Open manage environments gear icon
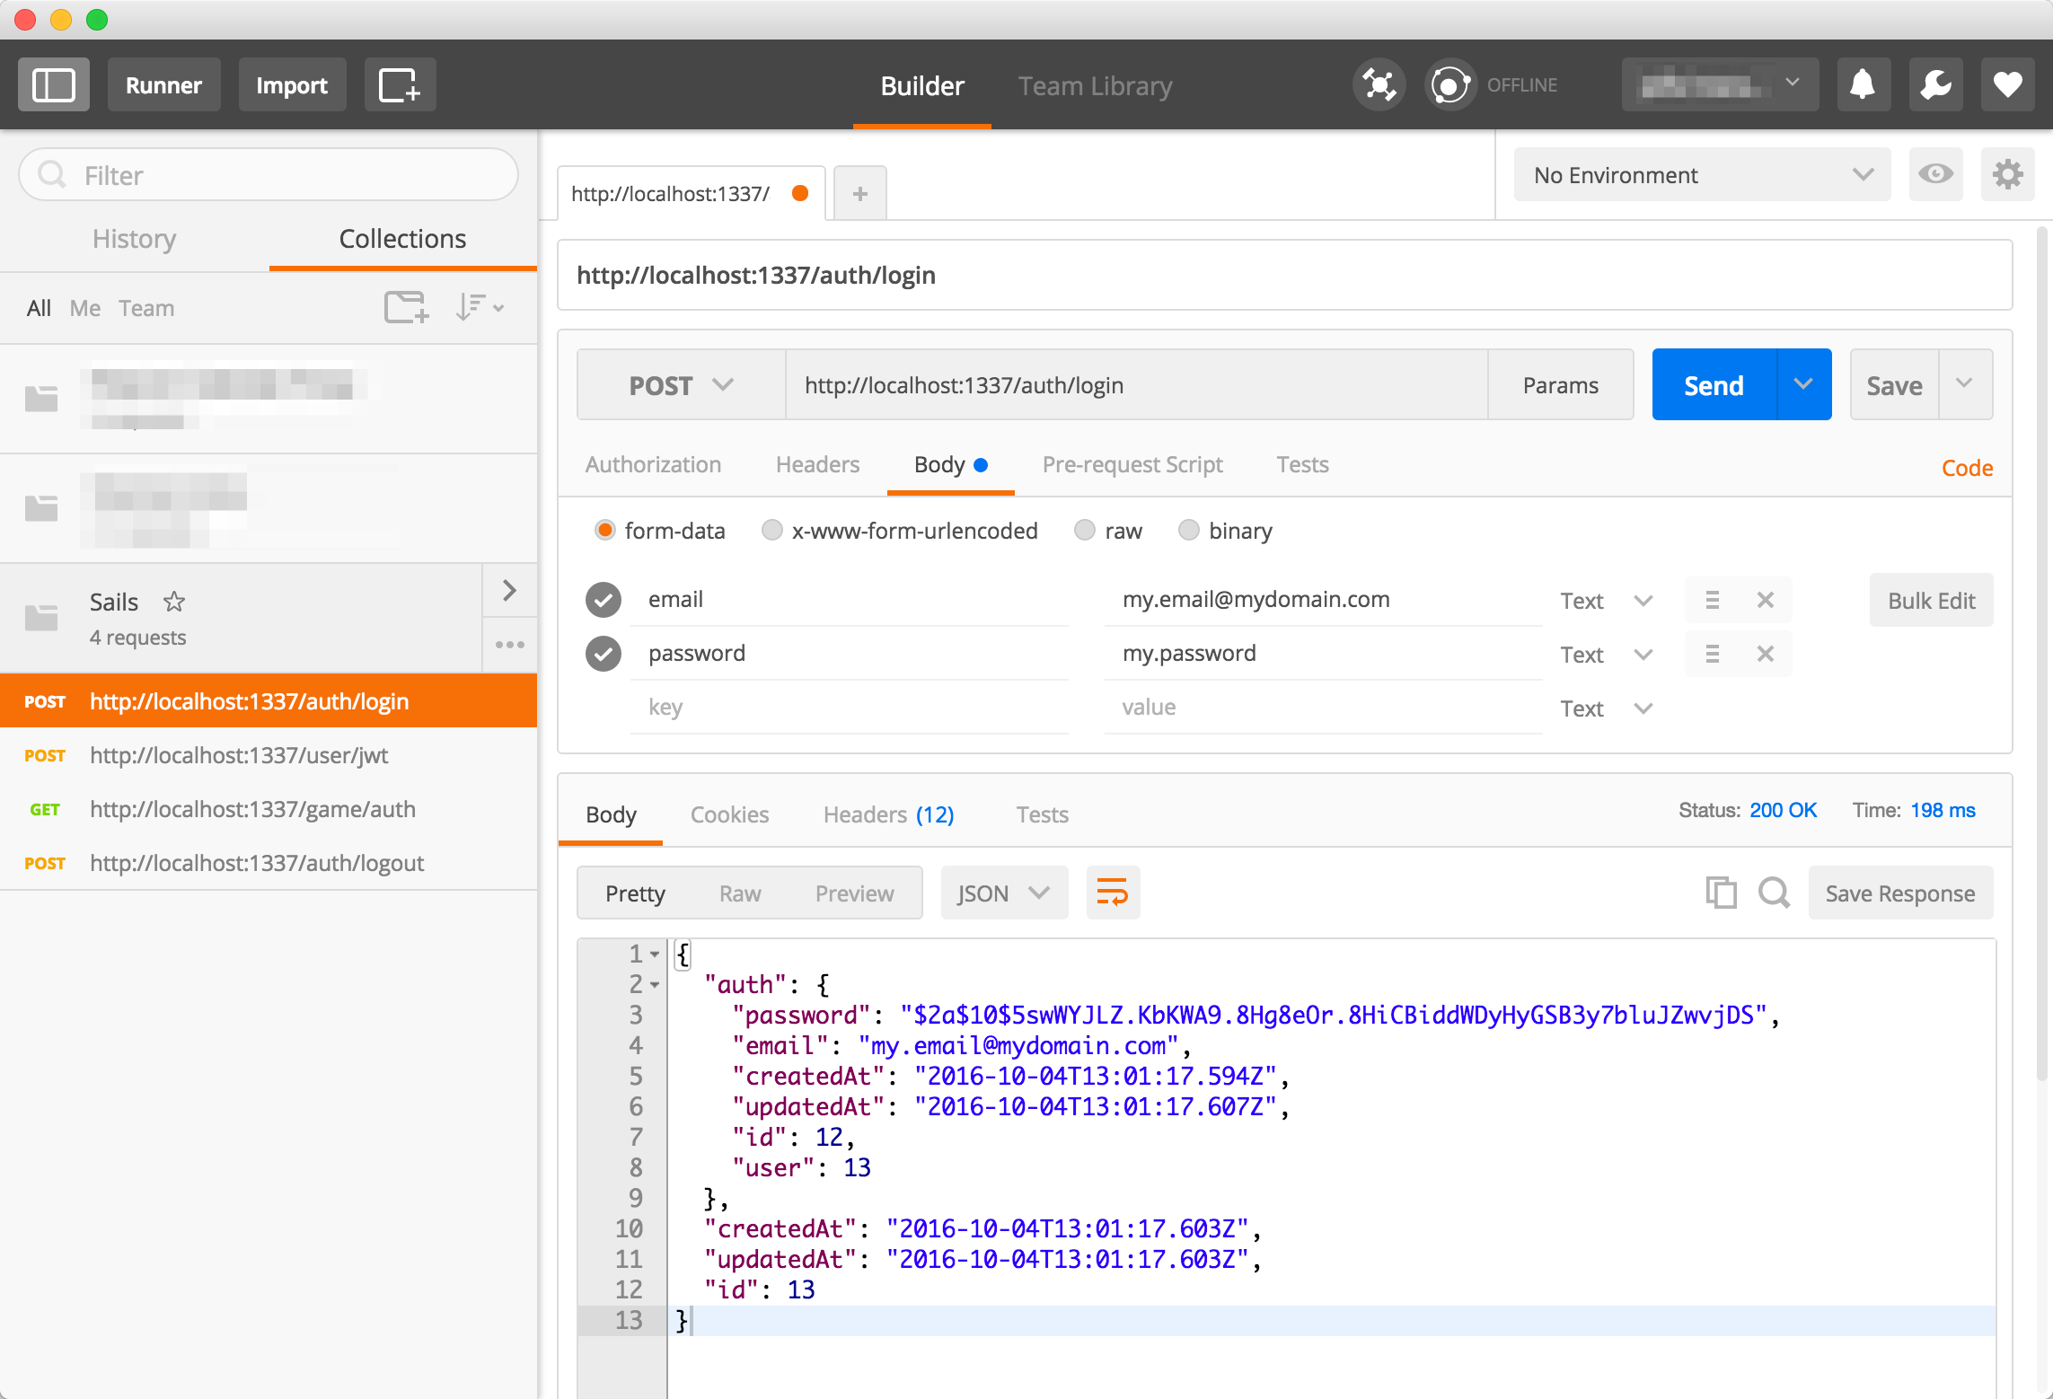 (2007, 174)
